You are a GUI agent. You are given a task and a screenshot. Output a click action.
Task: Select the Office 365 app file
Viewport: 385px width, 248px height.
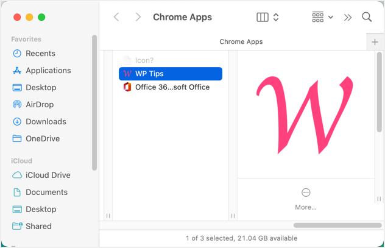(172, 87)
